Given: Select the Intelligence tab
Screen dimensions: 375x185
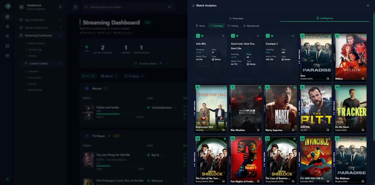Looking at the screenshot, I should (325, 18).
